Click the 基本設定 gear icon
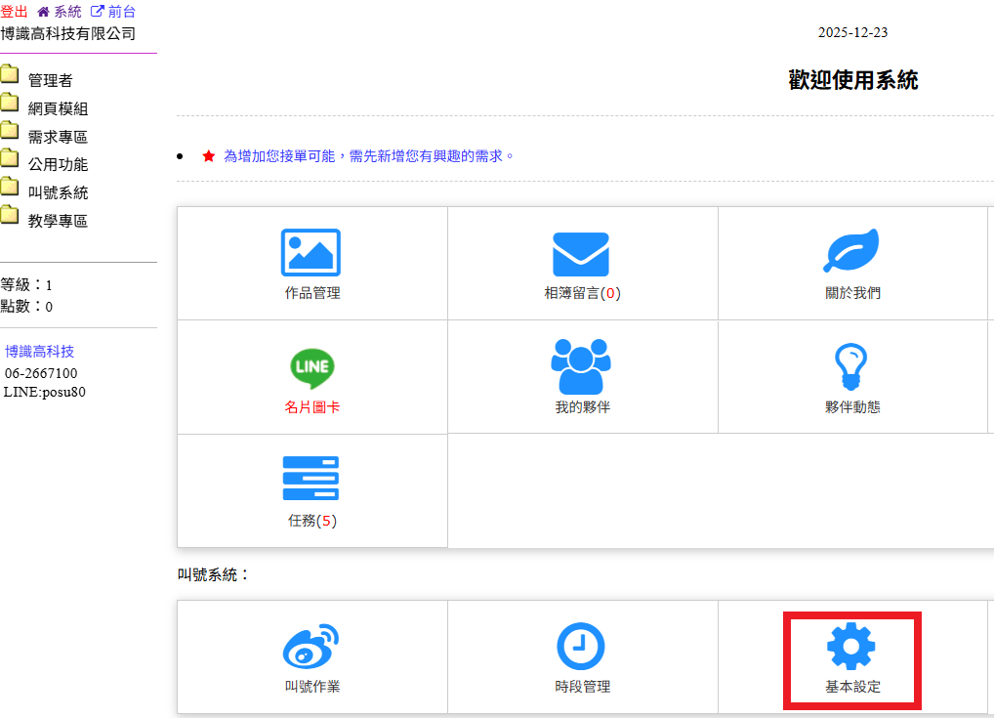 [851, 647]
